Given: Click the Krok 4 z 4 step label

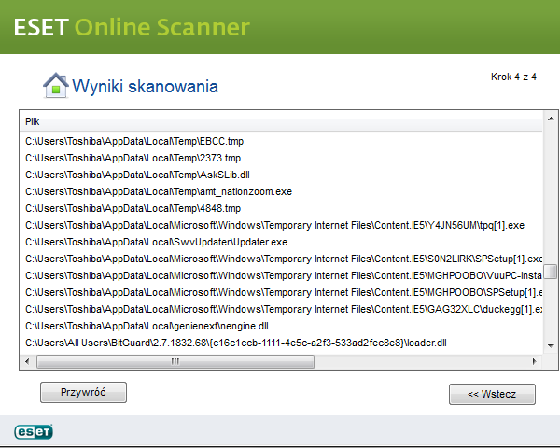Looking at the screenshot, I should (513, 77).
